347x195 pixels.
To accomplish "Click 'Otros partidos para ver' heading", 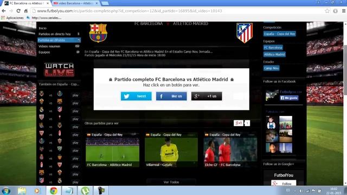I will [x=101, y=123].
